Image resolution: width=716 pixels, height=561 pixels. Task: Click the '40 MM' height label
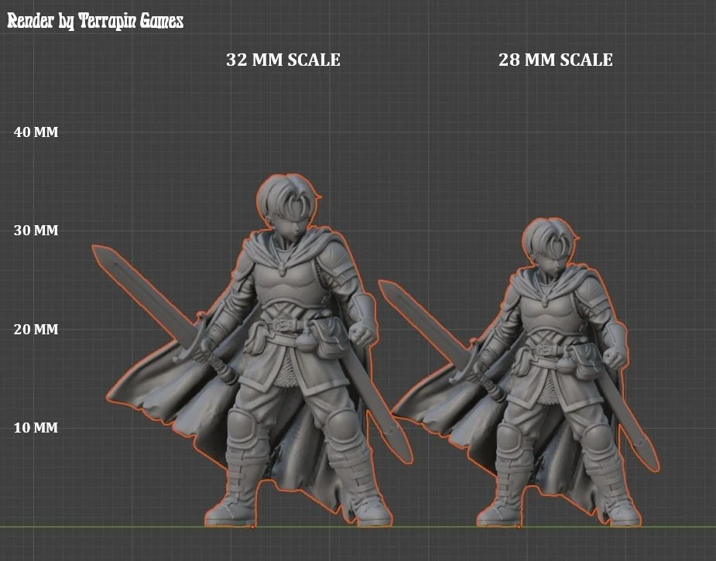[x=36, y=132]
